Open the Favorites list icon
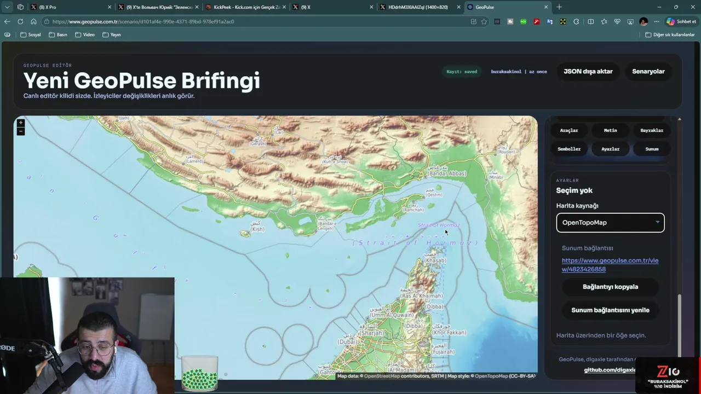The height and width of the screenshot is (394, 701). 604,21
